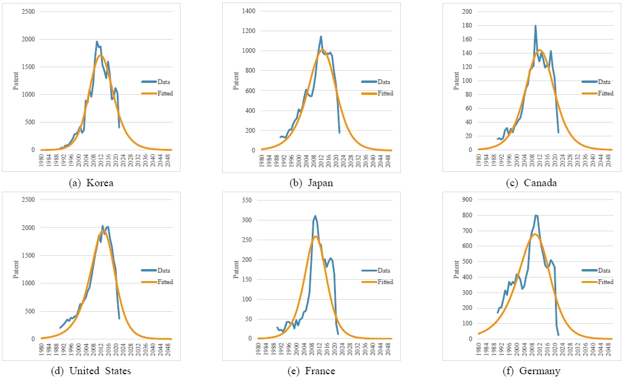Viewport: 623px width, 379px height.
Task: Click the Data legend line marker in Canada chart
Action: 589,82
